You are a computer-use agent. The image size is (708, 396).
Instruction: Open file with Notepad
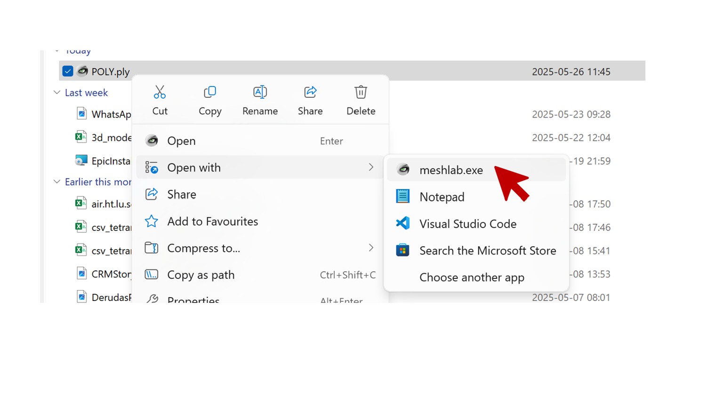tap(442, 197)
